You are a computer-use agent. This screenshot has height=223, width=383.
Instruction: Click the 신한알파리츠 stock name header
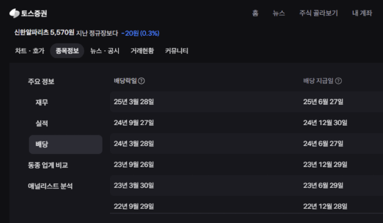coord(32,33)
